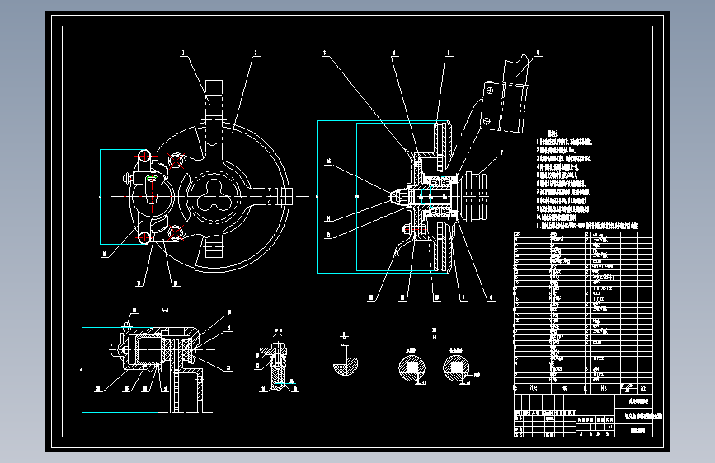Image resolution: width=715 pixels, height=463 pixels.
Task: Click the parts list table body
Action: click(583, 307)
